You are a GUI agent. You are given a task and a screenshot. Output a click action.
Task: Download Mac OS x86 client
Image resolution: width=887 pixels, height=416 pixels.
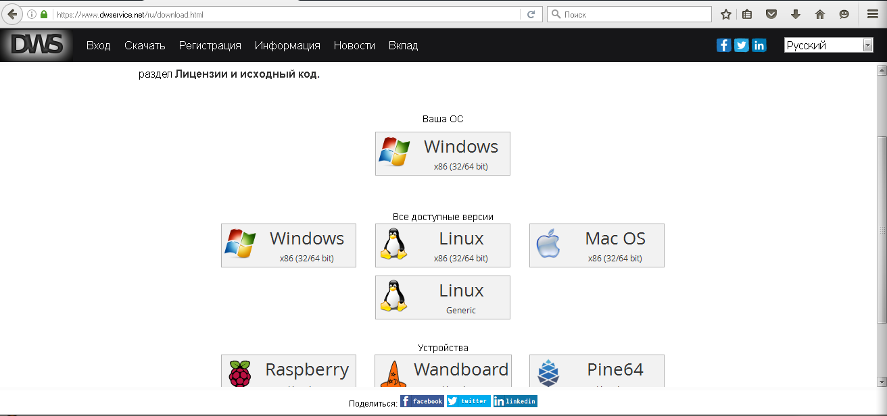click(597, 245)
